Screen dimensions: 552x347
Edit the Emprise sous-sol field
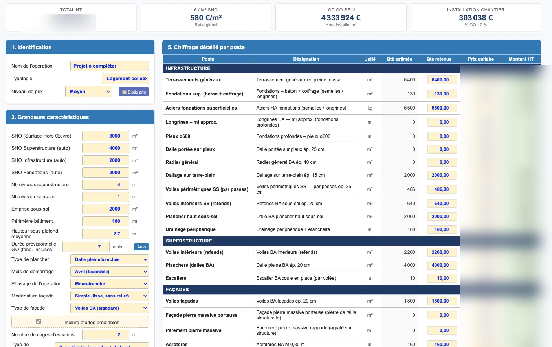[x=106, y=209]
